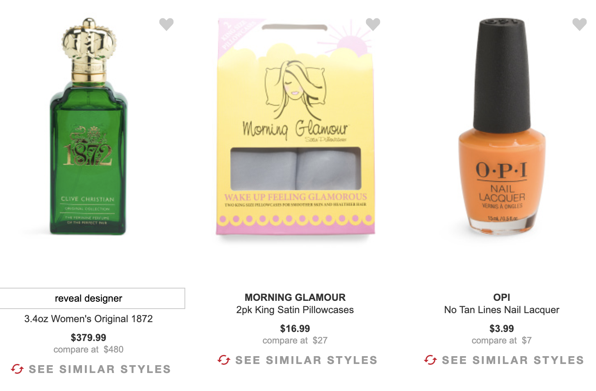The height and width of the screenshot is (391, 596).
Task: Open the Morning Glamour package image
Action: (296, 126)
